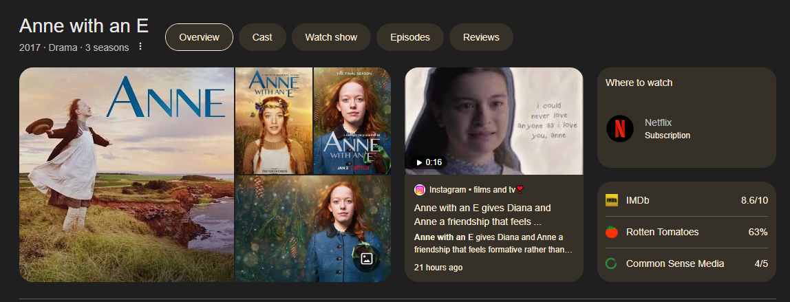Select the Final Season poster thumbnail
Image resolution: width=790 pixels, height=302 pixels.
click(x=352, y=121)
